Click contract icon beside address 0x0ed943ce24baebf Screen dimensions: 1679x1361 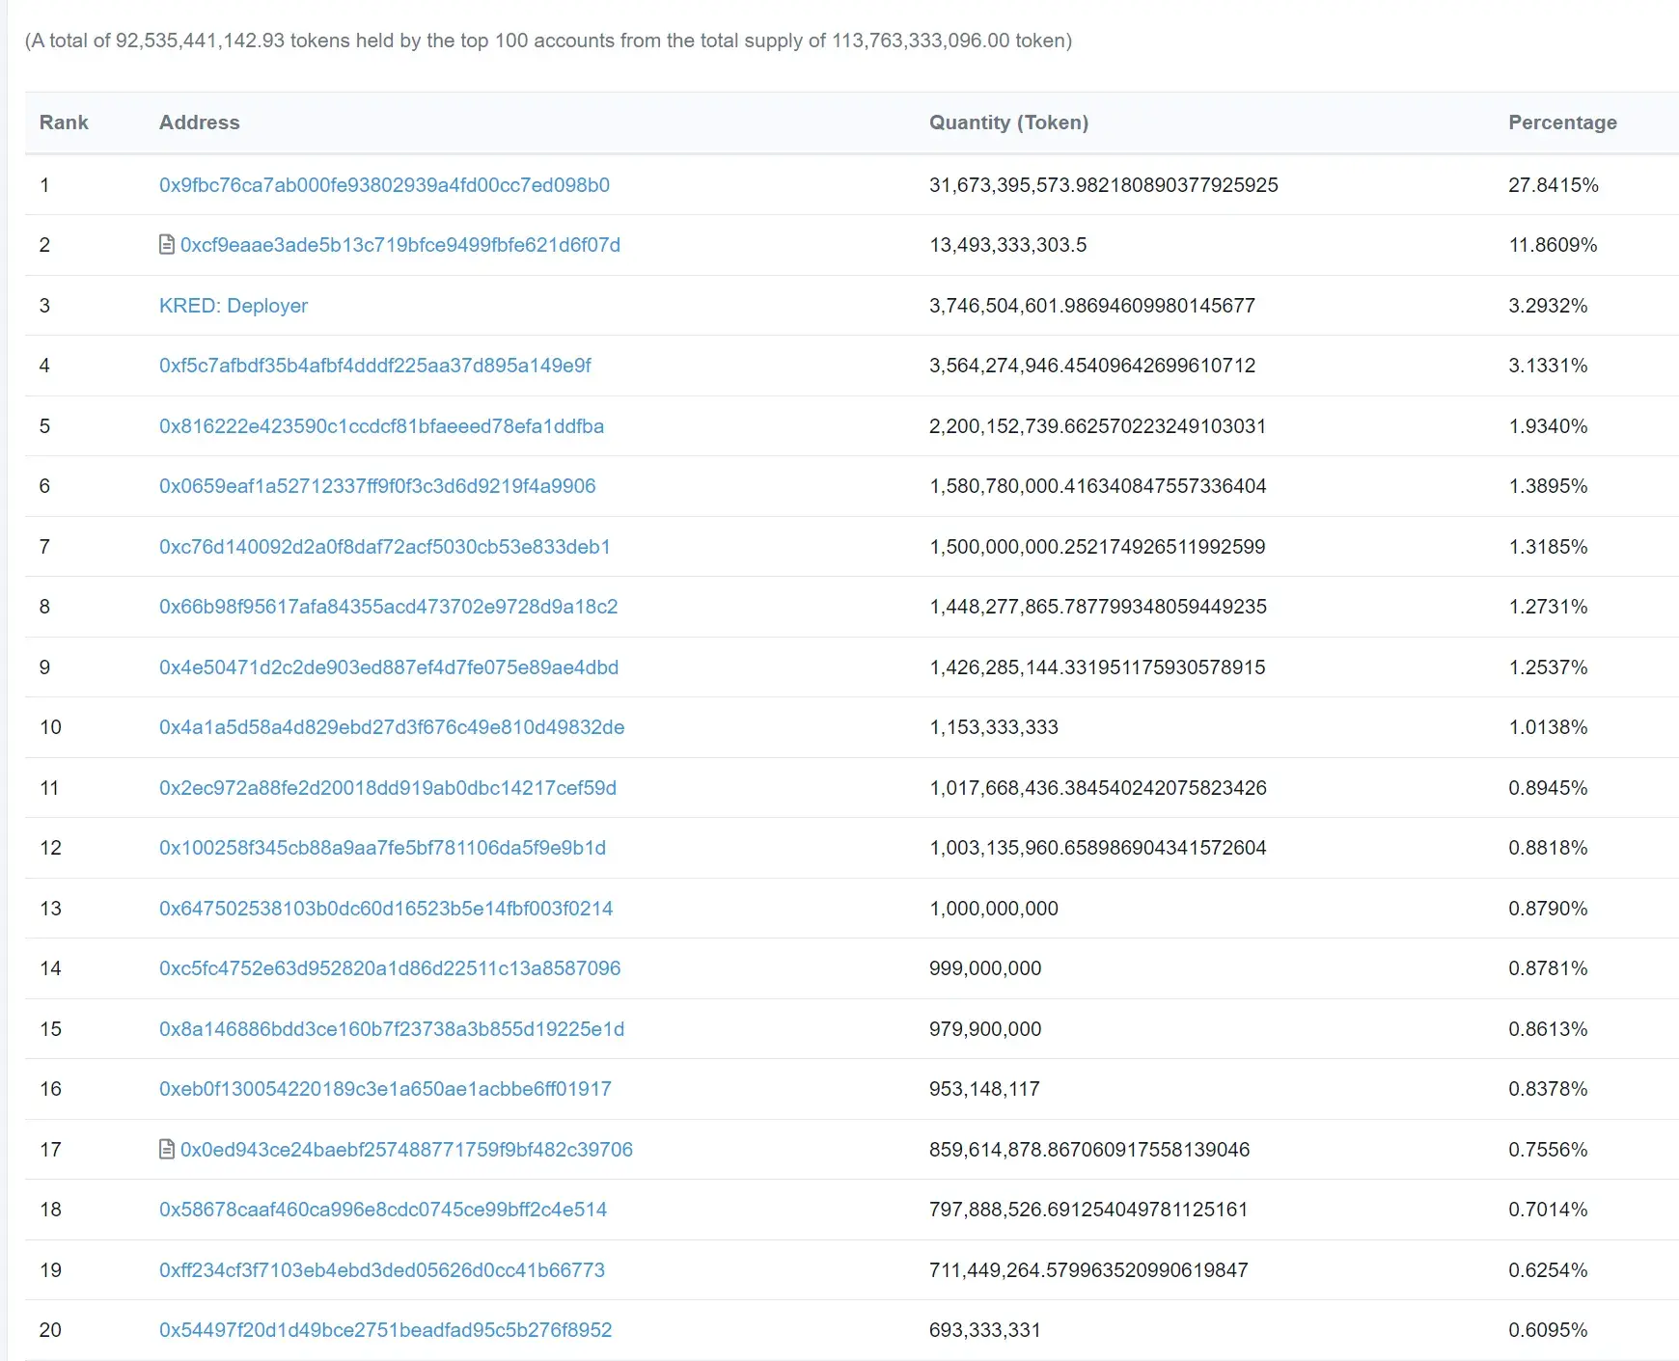[167, 1149]
